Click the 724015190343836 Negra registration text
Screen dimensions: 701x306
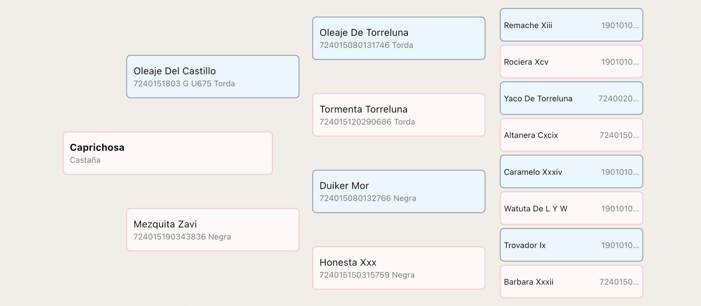(x=182, y=237)
